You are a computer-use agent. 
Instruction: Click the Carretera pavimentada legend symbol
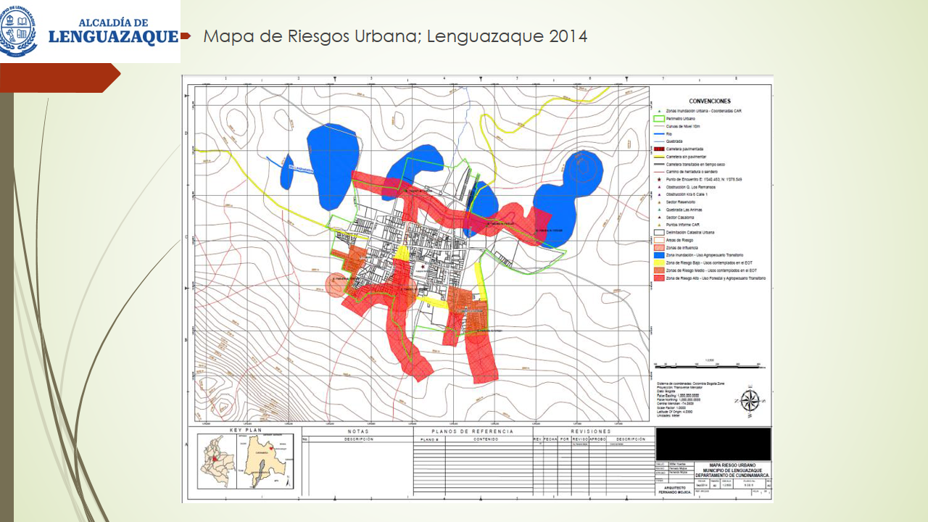660,149
